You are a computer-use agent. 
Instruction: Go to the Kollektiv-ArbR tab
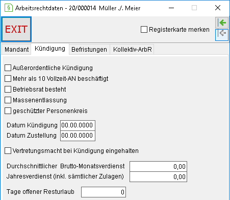(133, 50)
